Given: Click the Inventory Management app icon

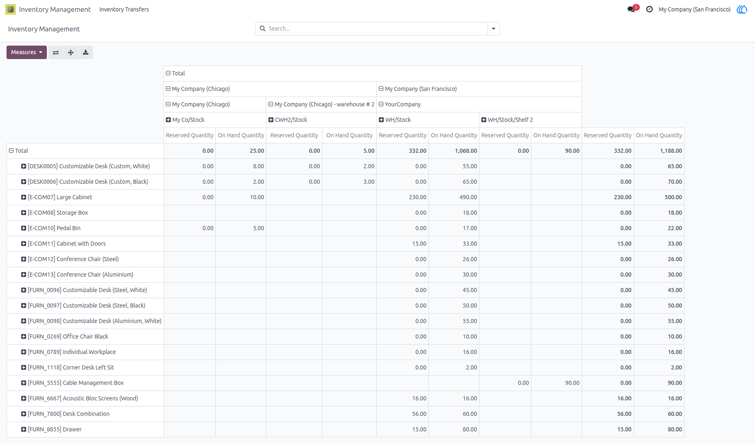Looking at the screenshot, I should 11,9.
